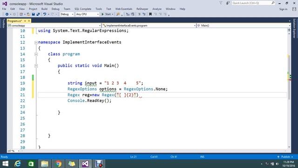The width and height of the screenshot is (298, 168).
Task: Click the scrollbar down arrow in editor
Action: coord(289,147)
